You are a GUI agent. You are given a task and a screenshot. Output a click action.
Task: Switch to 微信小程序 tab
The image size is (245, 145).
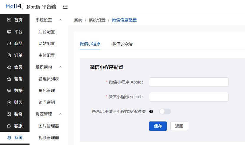click(90, 44)
